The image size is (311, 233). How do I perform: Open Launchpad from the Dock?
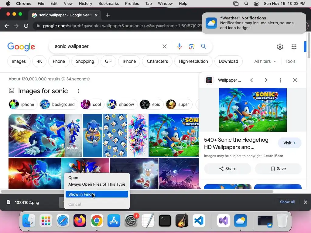[x=46, y=221]
